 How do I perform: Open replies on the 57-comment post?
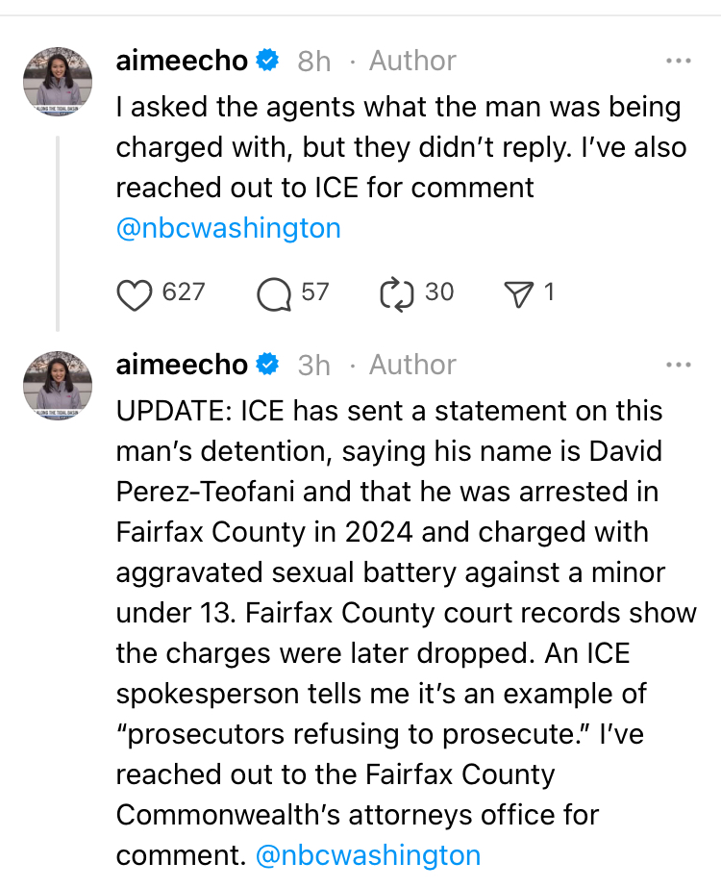tap(274, 293)
